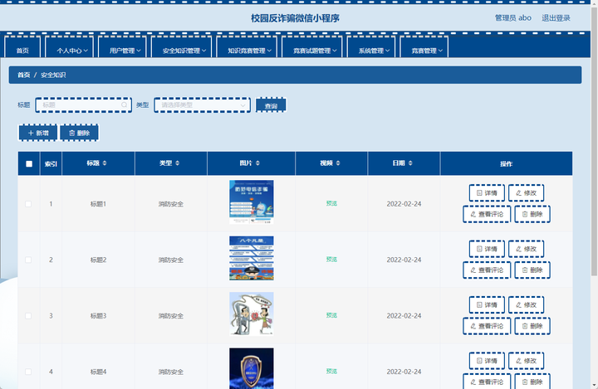Viewport: 598px width, 389px height.
Task: Click 修改 pencil for row 标题4
Action: click(x=527, y=361)
